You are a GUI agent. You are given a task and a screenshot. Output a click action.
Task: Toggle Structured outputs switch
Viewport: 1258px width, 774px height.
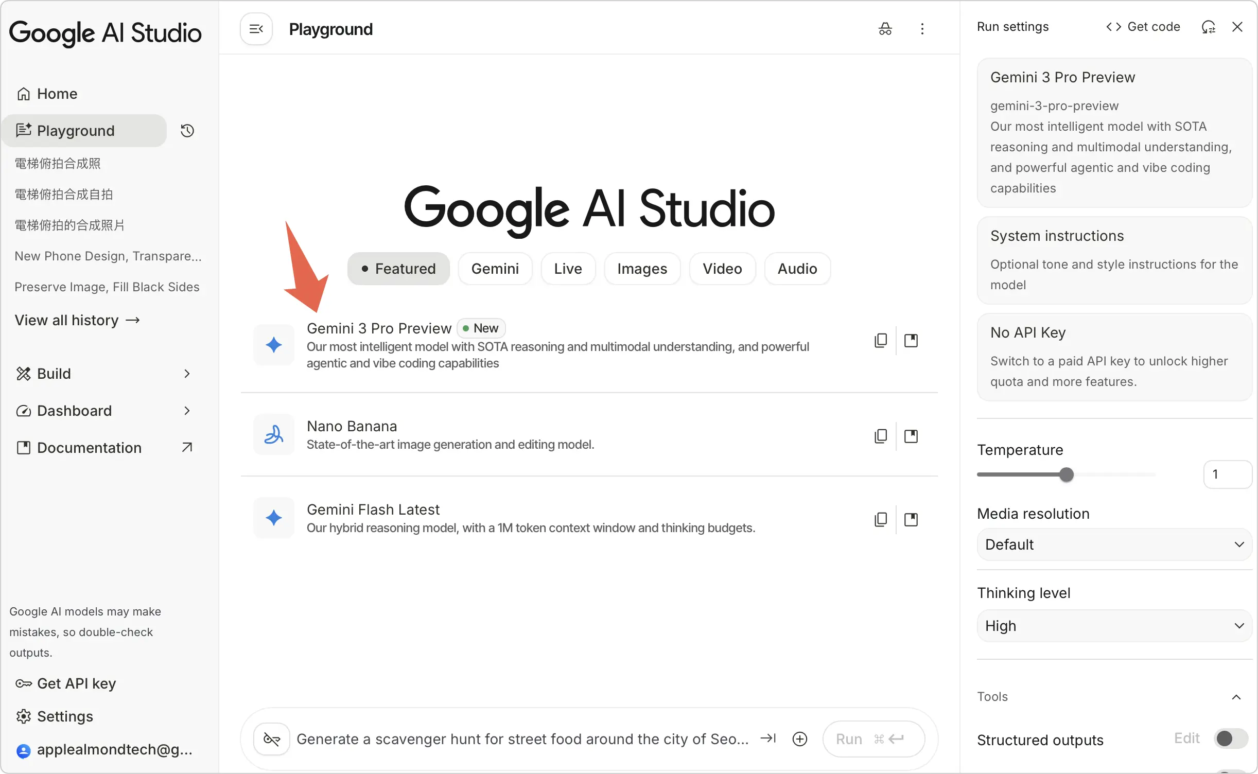coord(1231,739)
